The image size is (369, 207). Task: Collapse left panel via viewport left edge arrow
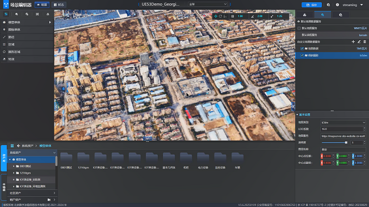point(56,107)
